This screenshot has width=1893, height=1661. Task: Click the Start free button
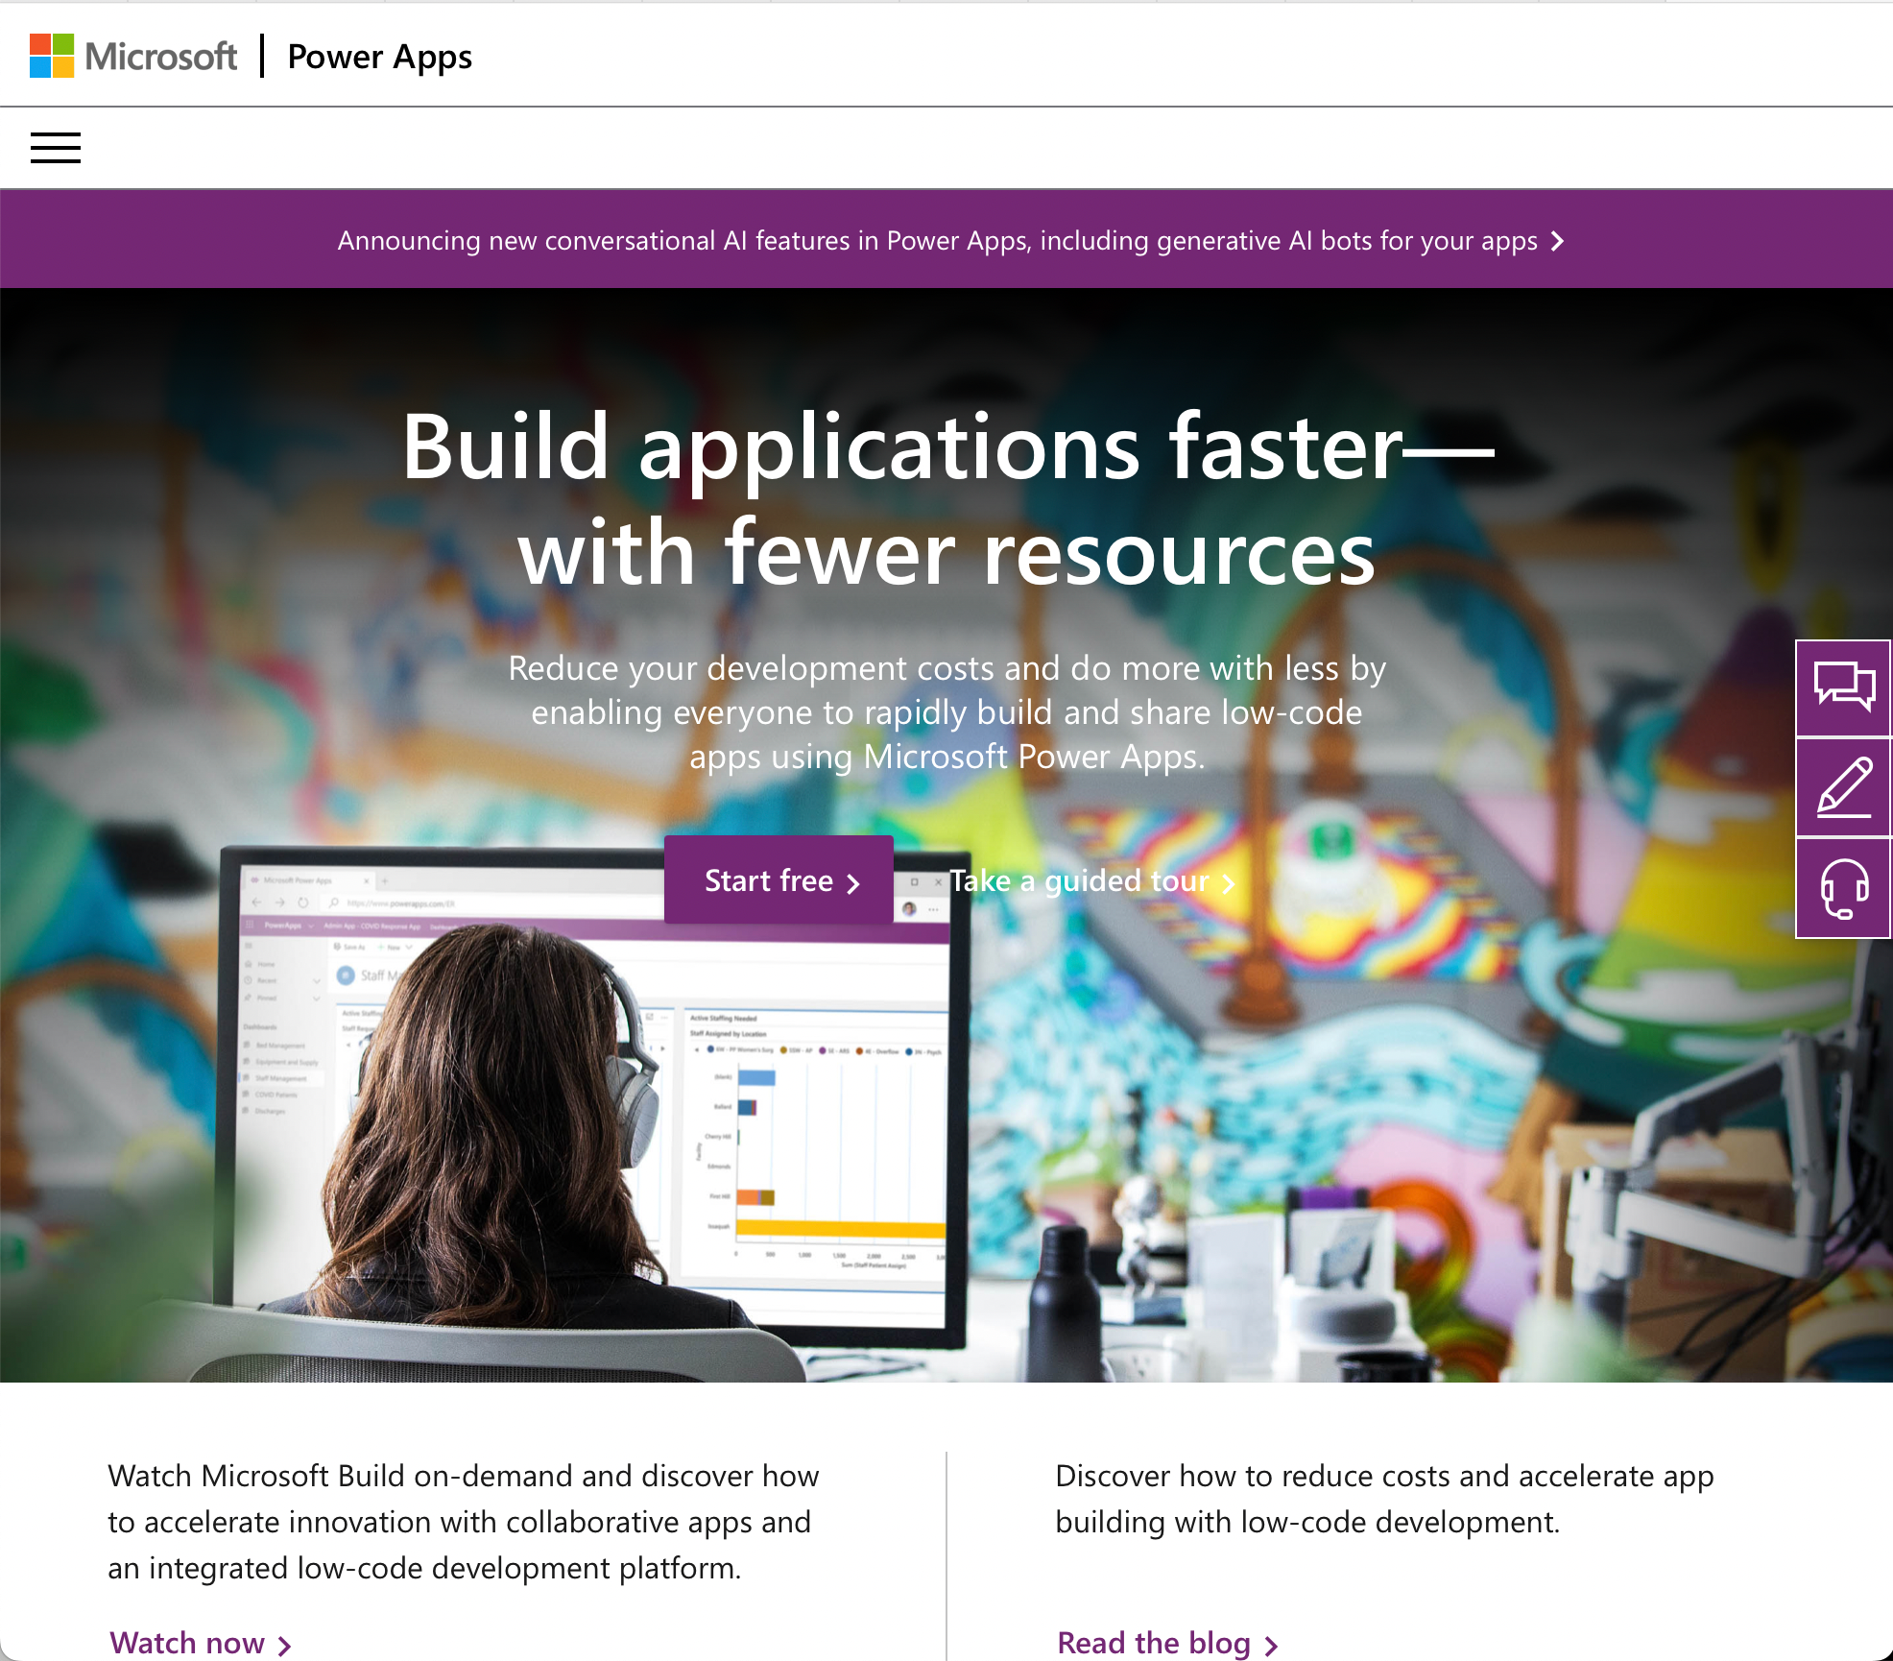coord(780,880)
